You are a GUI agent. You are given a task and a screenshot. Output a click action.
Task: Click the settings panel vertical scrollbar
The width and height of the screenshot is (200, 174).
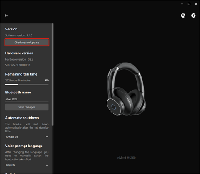click(x=52, y=74)
